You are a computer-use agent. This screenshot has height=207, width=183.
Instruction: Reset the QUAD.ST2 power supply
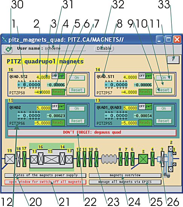click(x=77, y=90)
